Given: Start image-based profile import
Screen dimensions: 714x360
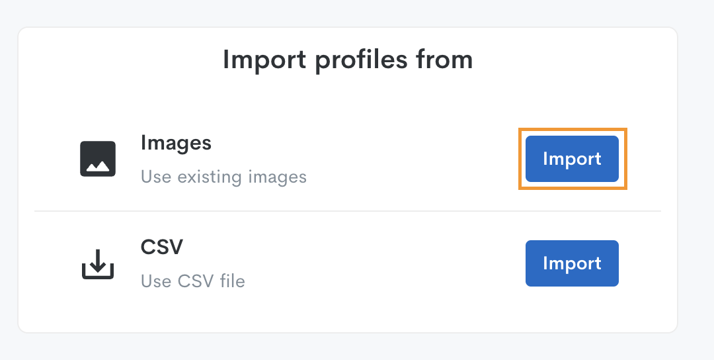Looking at the screenshot, I should click(x=572, y=159).
